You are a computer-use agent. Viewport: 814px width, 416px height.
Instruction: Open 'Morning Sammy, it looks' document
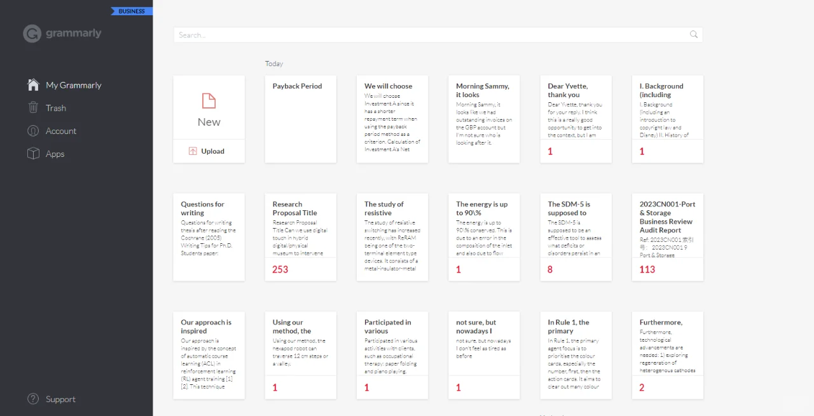(484, 119)
